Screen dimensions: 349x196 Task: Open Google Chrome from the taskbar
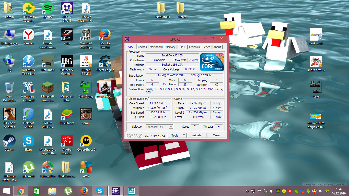pyautogui.click(x=21, y=191)
